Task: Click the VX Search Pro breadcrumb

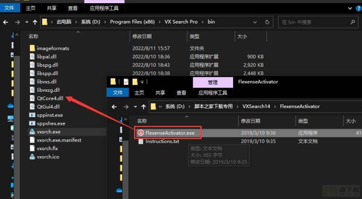Action: point(181,22)
